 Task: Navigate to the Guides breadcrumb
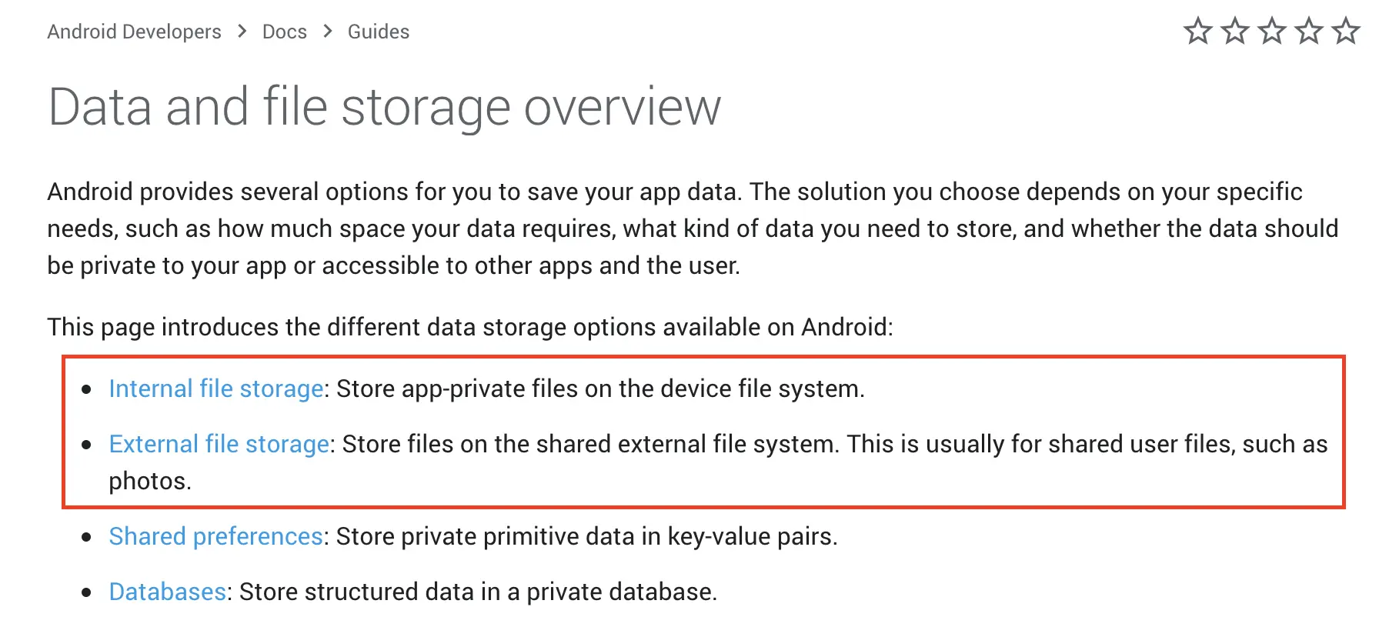coord(379,32)
